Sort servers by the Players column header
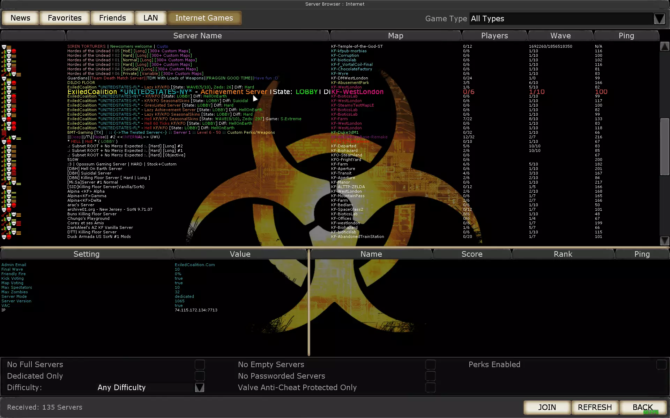This screenshot has height=418, width=670. coord(494,36)
